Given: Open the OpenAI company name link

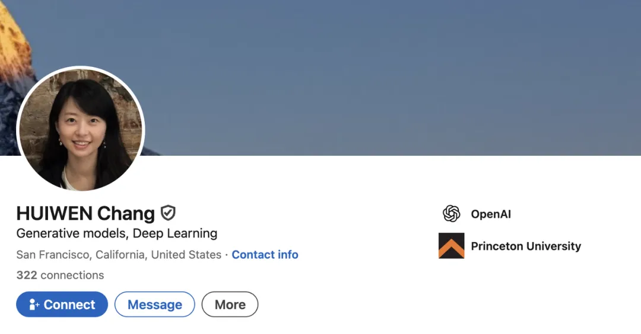Looking at the screenshot, I should [x=491, y=214].
